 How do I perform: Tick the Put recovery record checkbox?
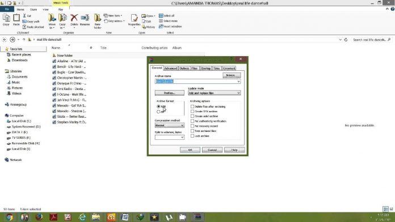click(x=192, y=126)
